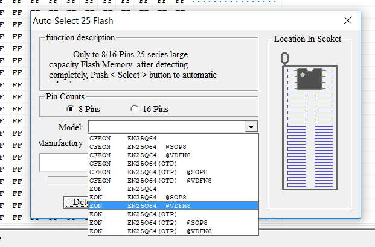The height and width of the screenshot is (247, 375).
Task: Choose CFEON EN25Q64 @SOP8
Action: click(173, 147)
